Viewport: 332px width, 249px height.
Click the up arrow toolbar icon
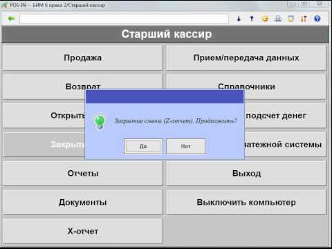tap(252, 19)
